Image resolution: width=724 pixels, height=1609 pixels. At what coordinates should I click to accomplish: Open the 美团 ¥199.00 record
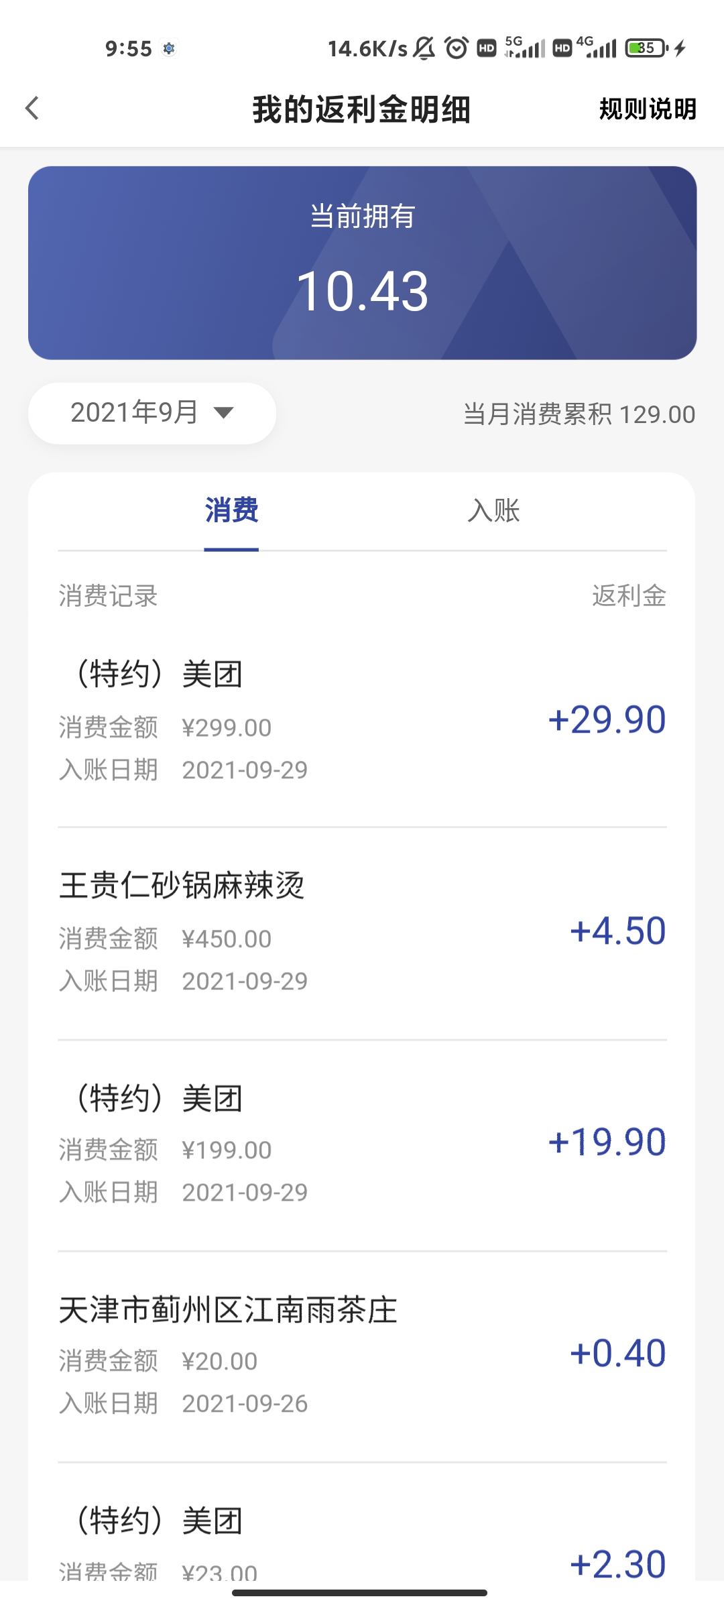pos(362,1145)
